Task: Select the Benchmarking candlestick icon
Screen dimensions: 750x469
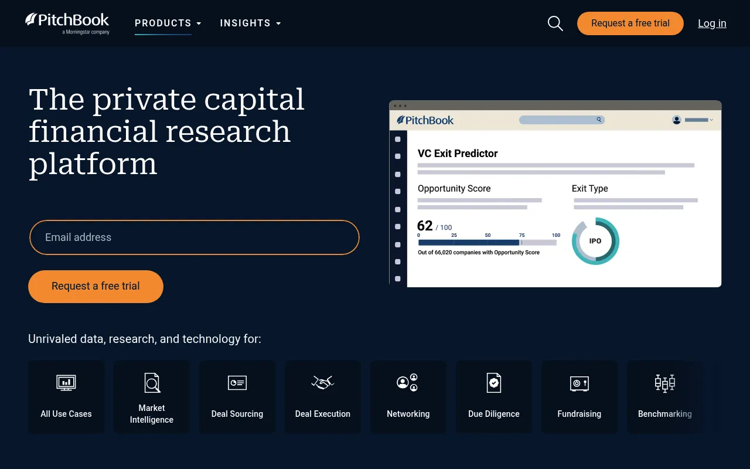Action: 665,383
